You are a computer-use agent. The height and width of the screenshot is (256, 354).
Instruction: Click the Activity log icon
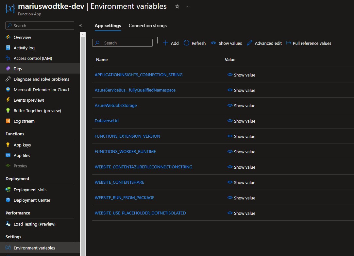coord(8,48)
